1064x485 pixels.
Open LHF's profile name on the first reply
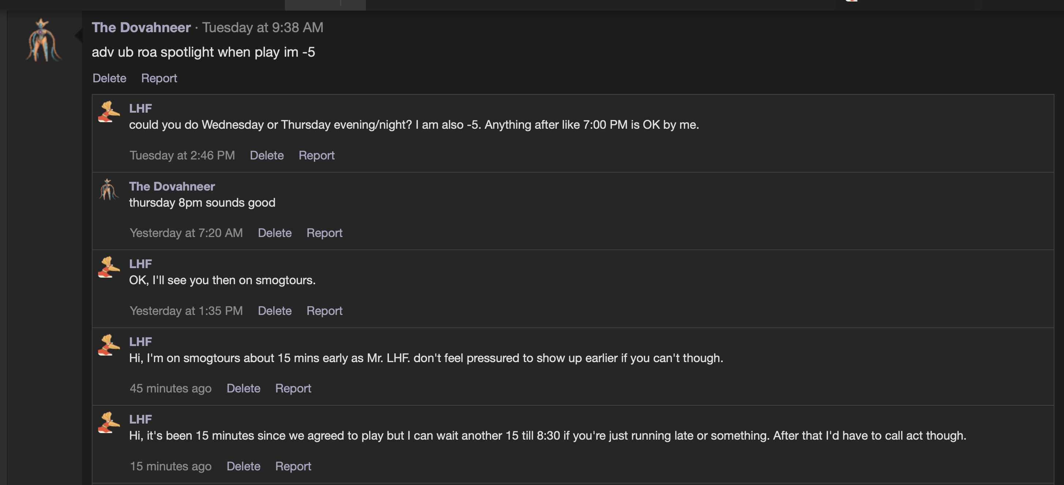click(141, 108)
